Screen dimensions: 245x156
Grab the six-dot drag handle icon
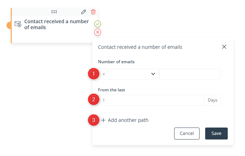pos(54,12)
